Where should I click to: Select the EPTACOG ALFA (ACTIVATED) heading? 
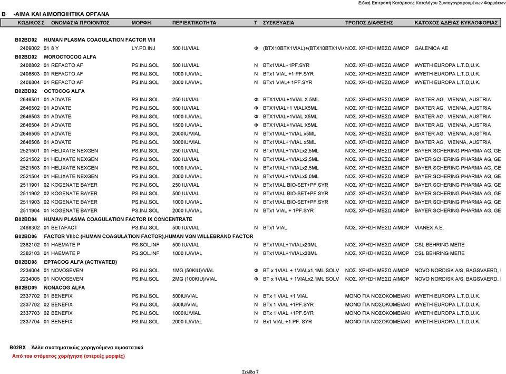click(x=80, y=262)
